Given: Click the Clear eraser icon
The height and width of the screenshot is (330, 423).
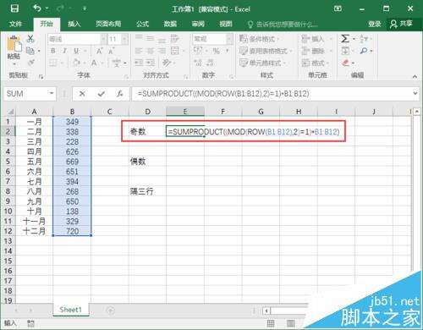Looking at the screenshot, I should [345, 63].
